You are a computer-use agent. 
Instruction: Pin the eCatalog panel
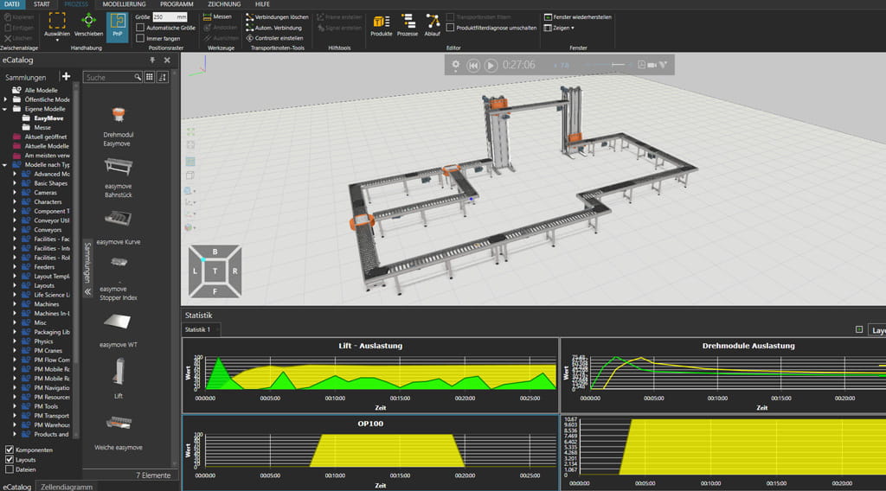153,61
